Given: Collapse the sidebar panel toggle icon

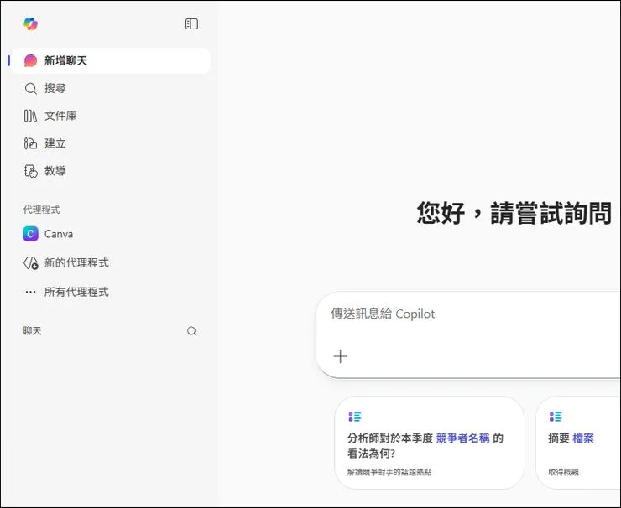Looking at the screenshot, I should 191,23.
